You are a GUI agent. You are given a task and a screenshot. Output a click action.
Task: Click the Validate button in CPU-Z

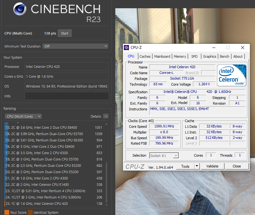[212, 166]
